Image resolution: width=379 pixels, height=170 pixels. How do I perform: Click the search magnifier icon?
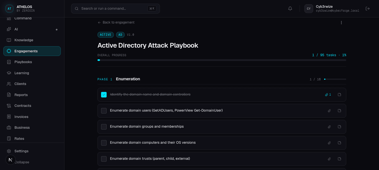pos(77,9)
